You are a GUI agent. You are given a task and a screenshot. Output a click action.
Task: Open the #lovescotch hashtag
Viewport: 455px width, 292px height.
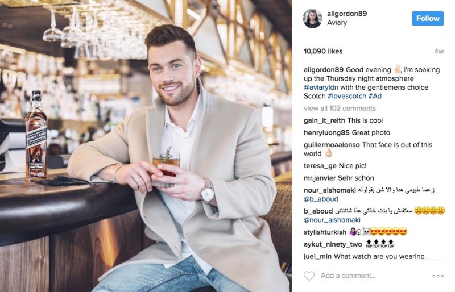(347, 96)
